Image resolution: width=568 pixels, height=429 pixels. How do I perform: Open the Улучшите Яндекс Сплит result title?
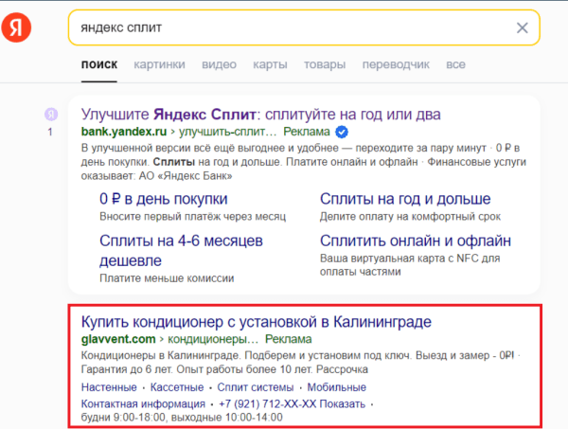coord(261,114)
